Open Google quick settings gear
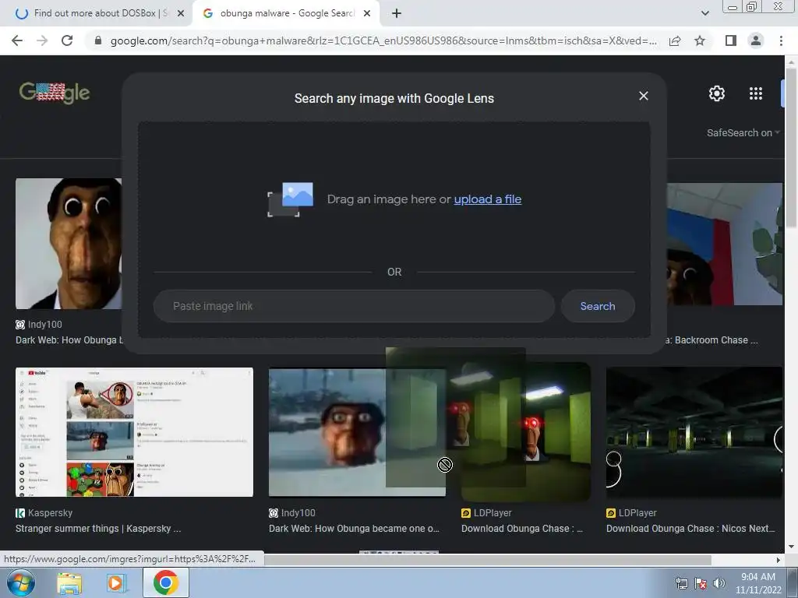798x598 pixels. point(717,93)
